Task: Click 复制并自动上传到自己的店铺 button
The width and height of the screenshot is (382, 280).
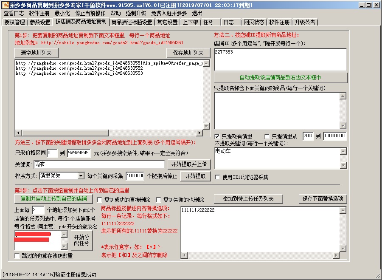Action: tap(53, 198)
